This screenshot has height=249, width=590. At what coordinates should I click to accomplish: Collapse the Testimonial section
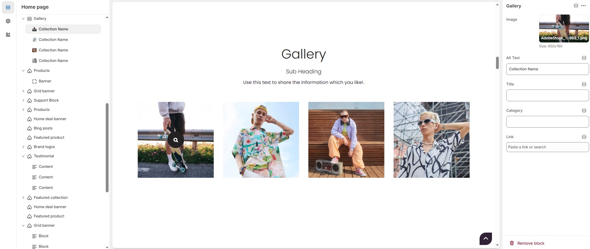click(23, 156)
